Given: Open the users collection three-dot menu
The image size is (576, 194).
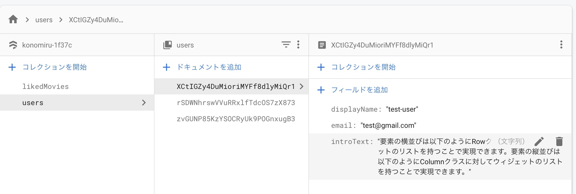Looking at the screenshot, I should click(x=298, y=45).
